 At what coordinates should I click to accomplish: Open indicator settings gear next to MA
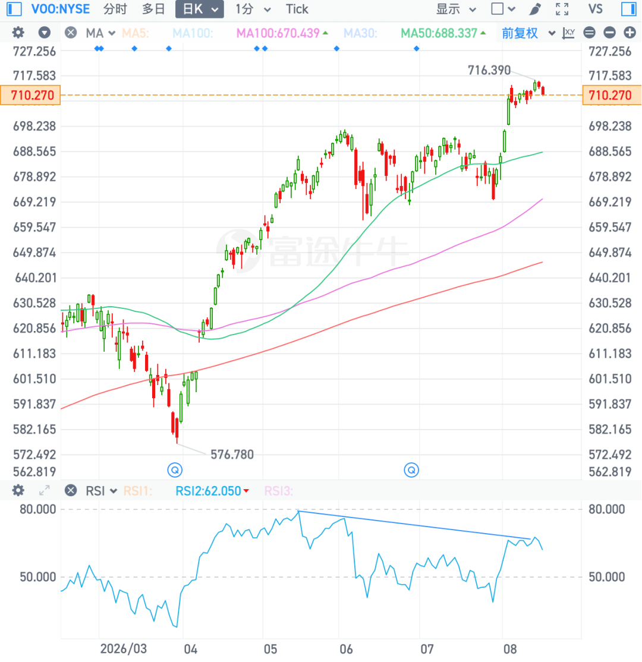click(x=18, y=33)
